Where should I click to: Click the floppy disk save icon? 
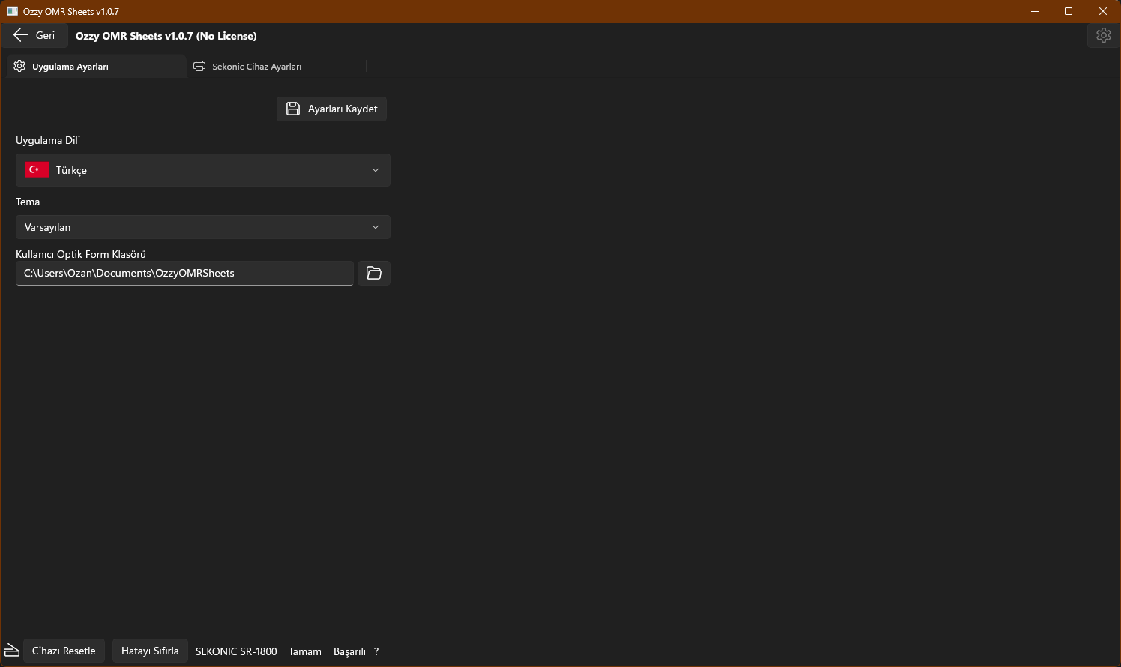293,109
